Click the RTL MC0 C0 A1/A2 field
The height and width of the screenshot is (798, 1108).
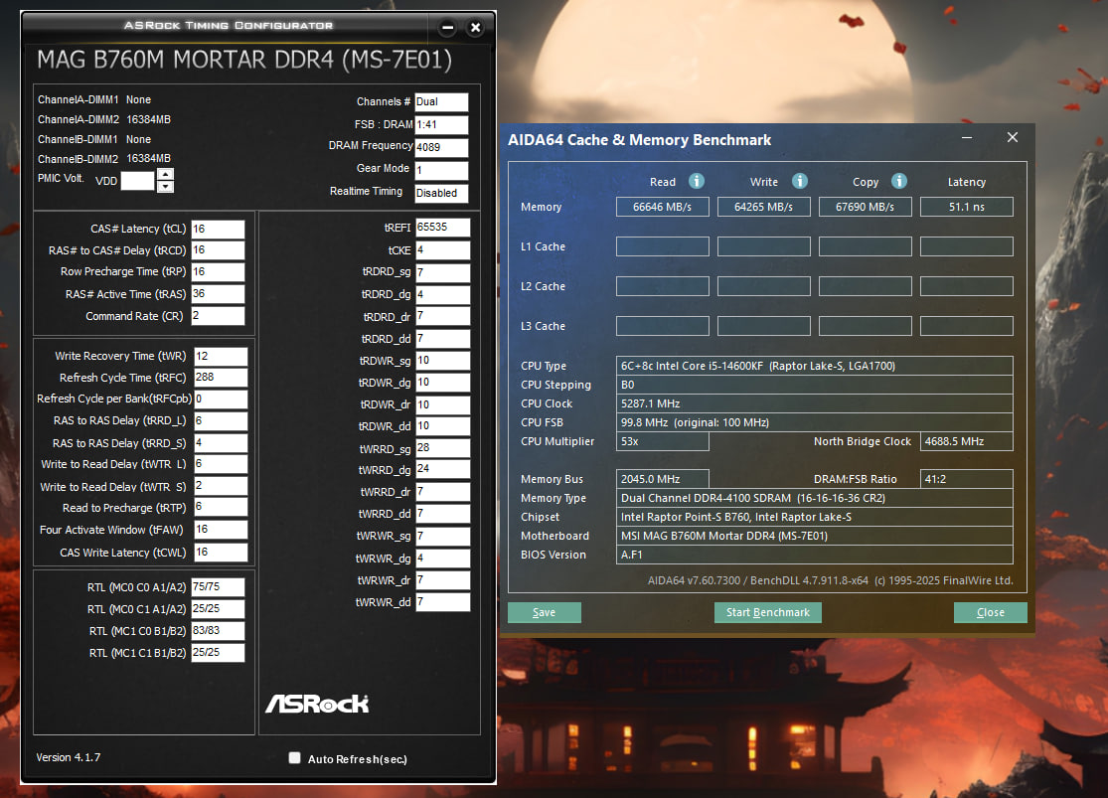218,587
